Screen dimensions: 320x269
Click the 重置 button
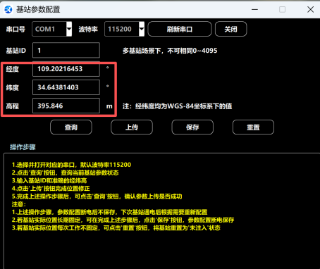point(253,127)
